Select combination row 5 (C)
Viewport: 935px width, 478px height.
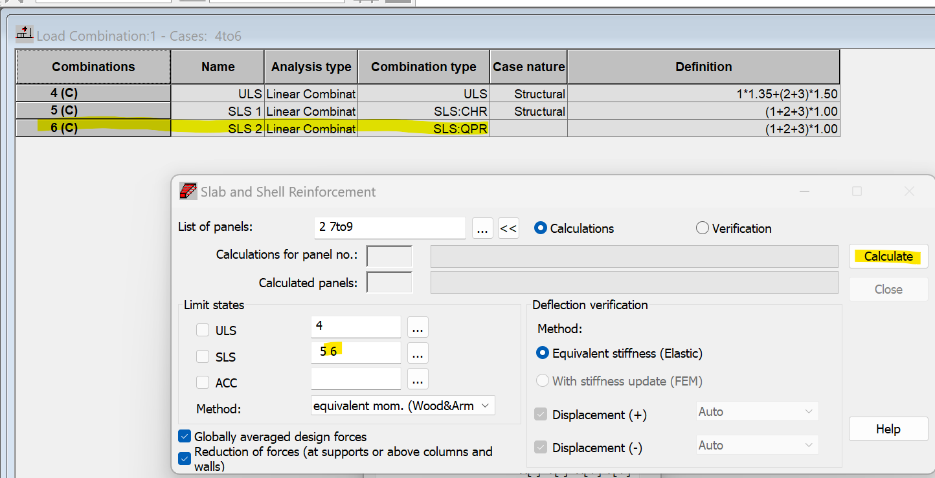[93, 111]
